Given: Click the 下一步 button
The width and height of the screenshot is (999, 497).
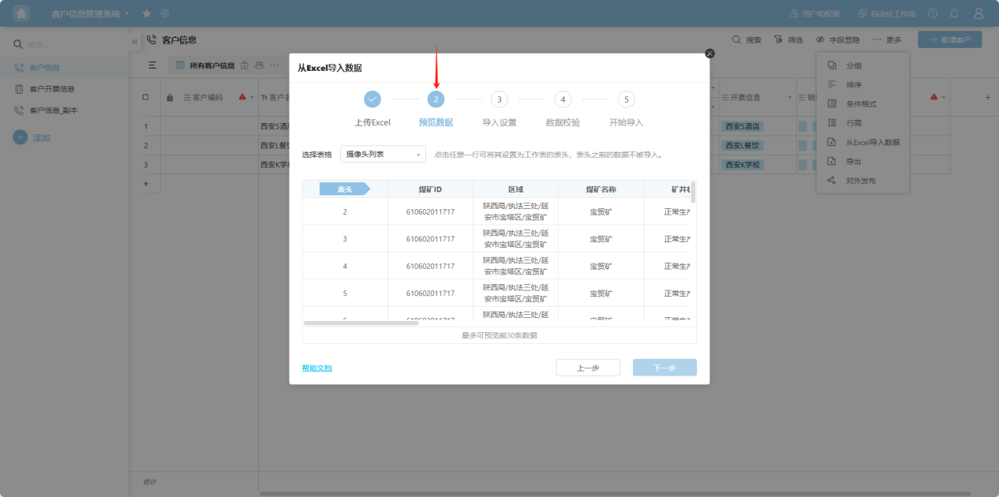Looking at the screenshot, I should click(664, 368).
